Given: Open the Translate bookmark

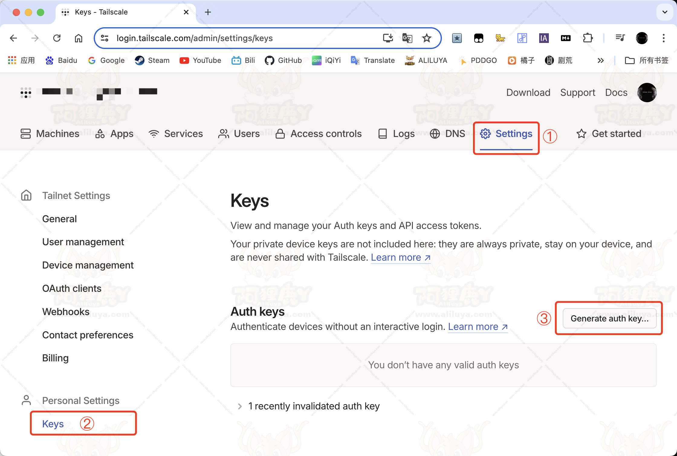Looking at the screenshot, I should 373,60.
